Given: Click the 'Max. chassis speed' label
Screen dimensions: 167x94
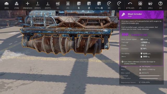Looking at the screenshot, I should [x=129, y=39].
